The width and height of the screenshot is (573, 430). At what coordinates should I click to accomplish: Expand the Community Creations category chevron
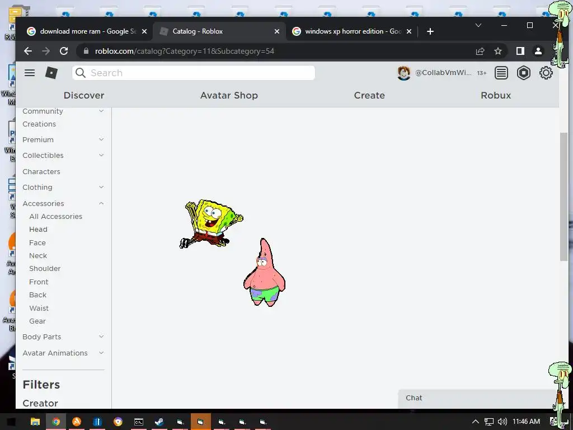click(x=101, y=111)
